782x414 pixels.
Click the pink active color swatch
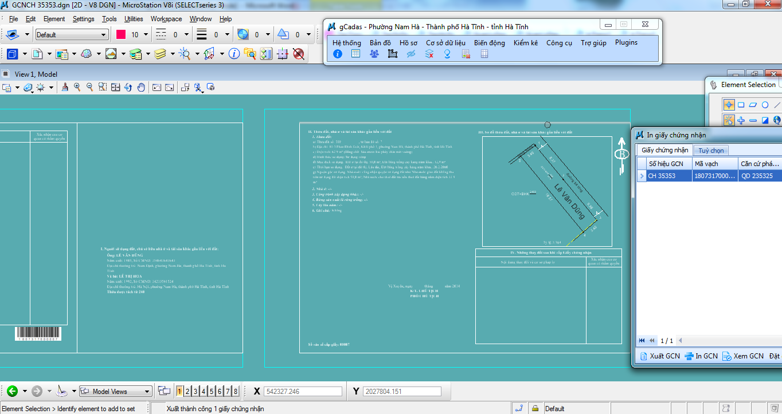point(121,34)
